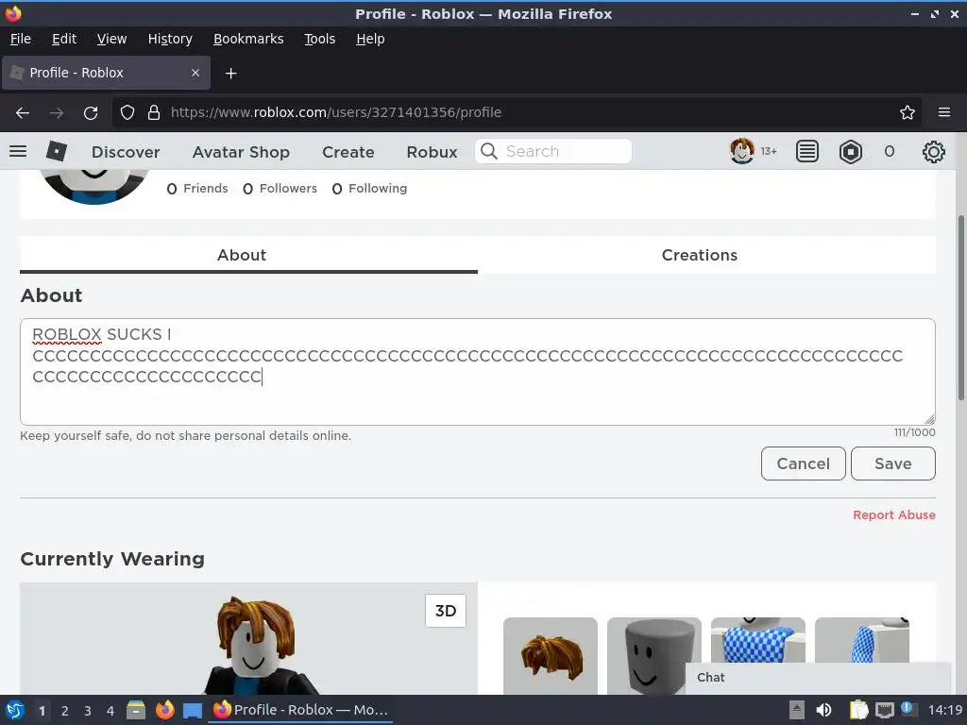Click the blue desktop icon in taskbar

point(193,711)
